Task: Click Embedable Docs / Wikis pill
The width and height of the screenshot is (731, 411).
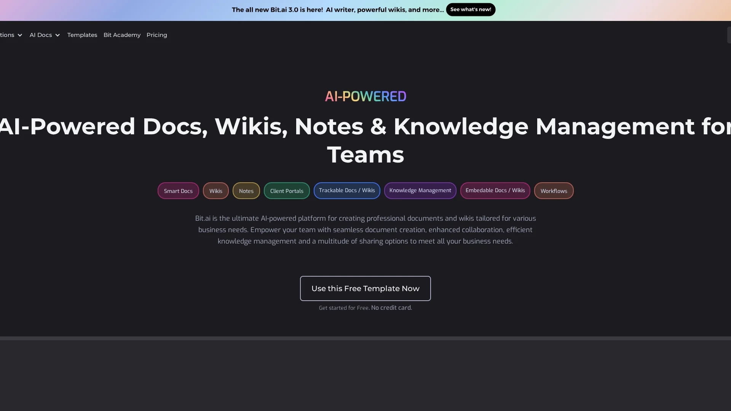Action: coord(495,191)
